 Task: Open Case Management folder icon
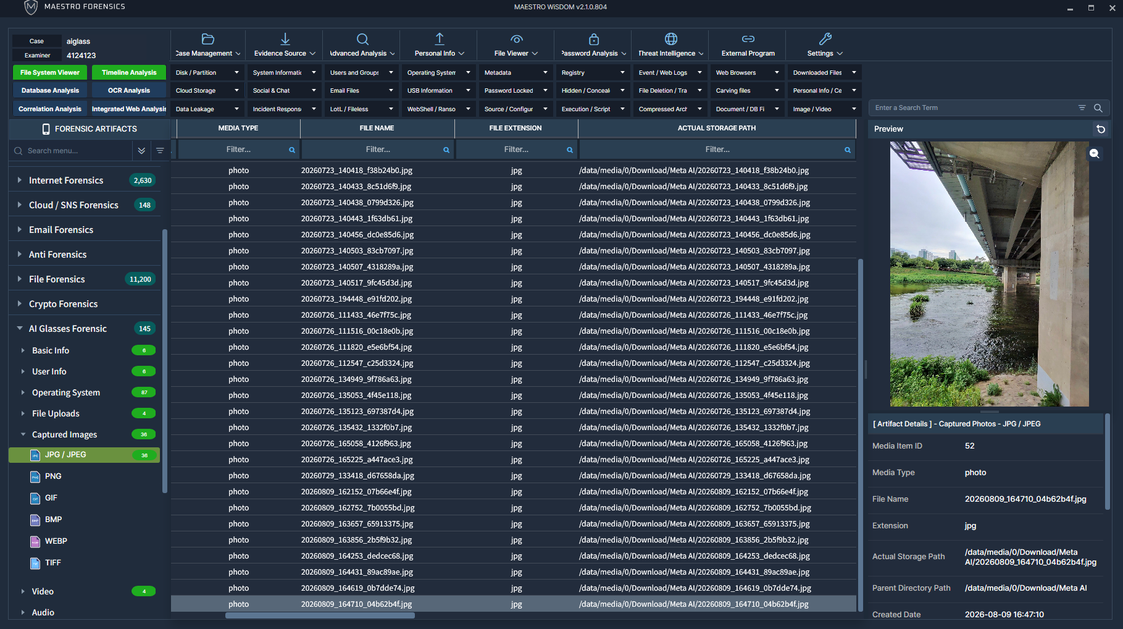208,40
